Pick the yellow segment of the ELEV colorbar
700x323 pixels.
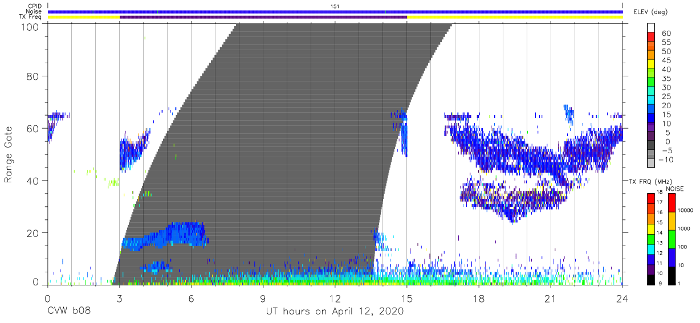(x=650, y=64)
